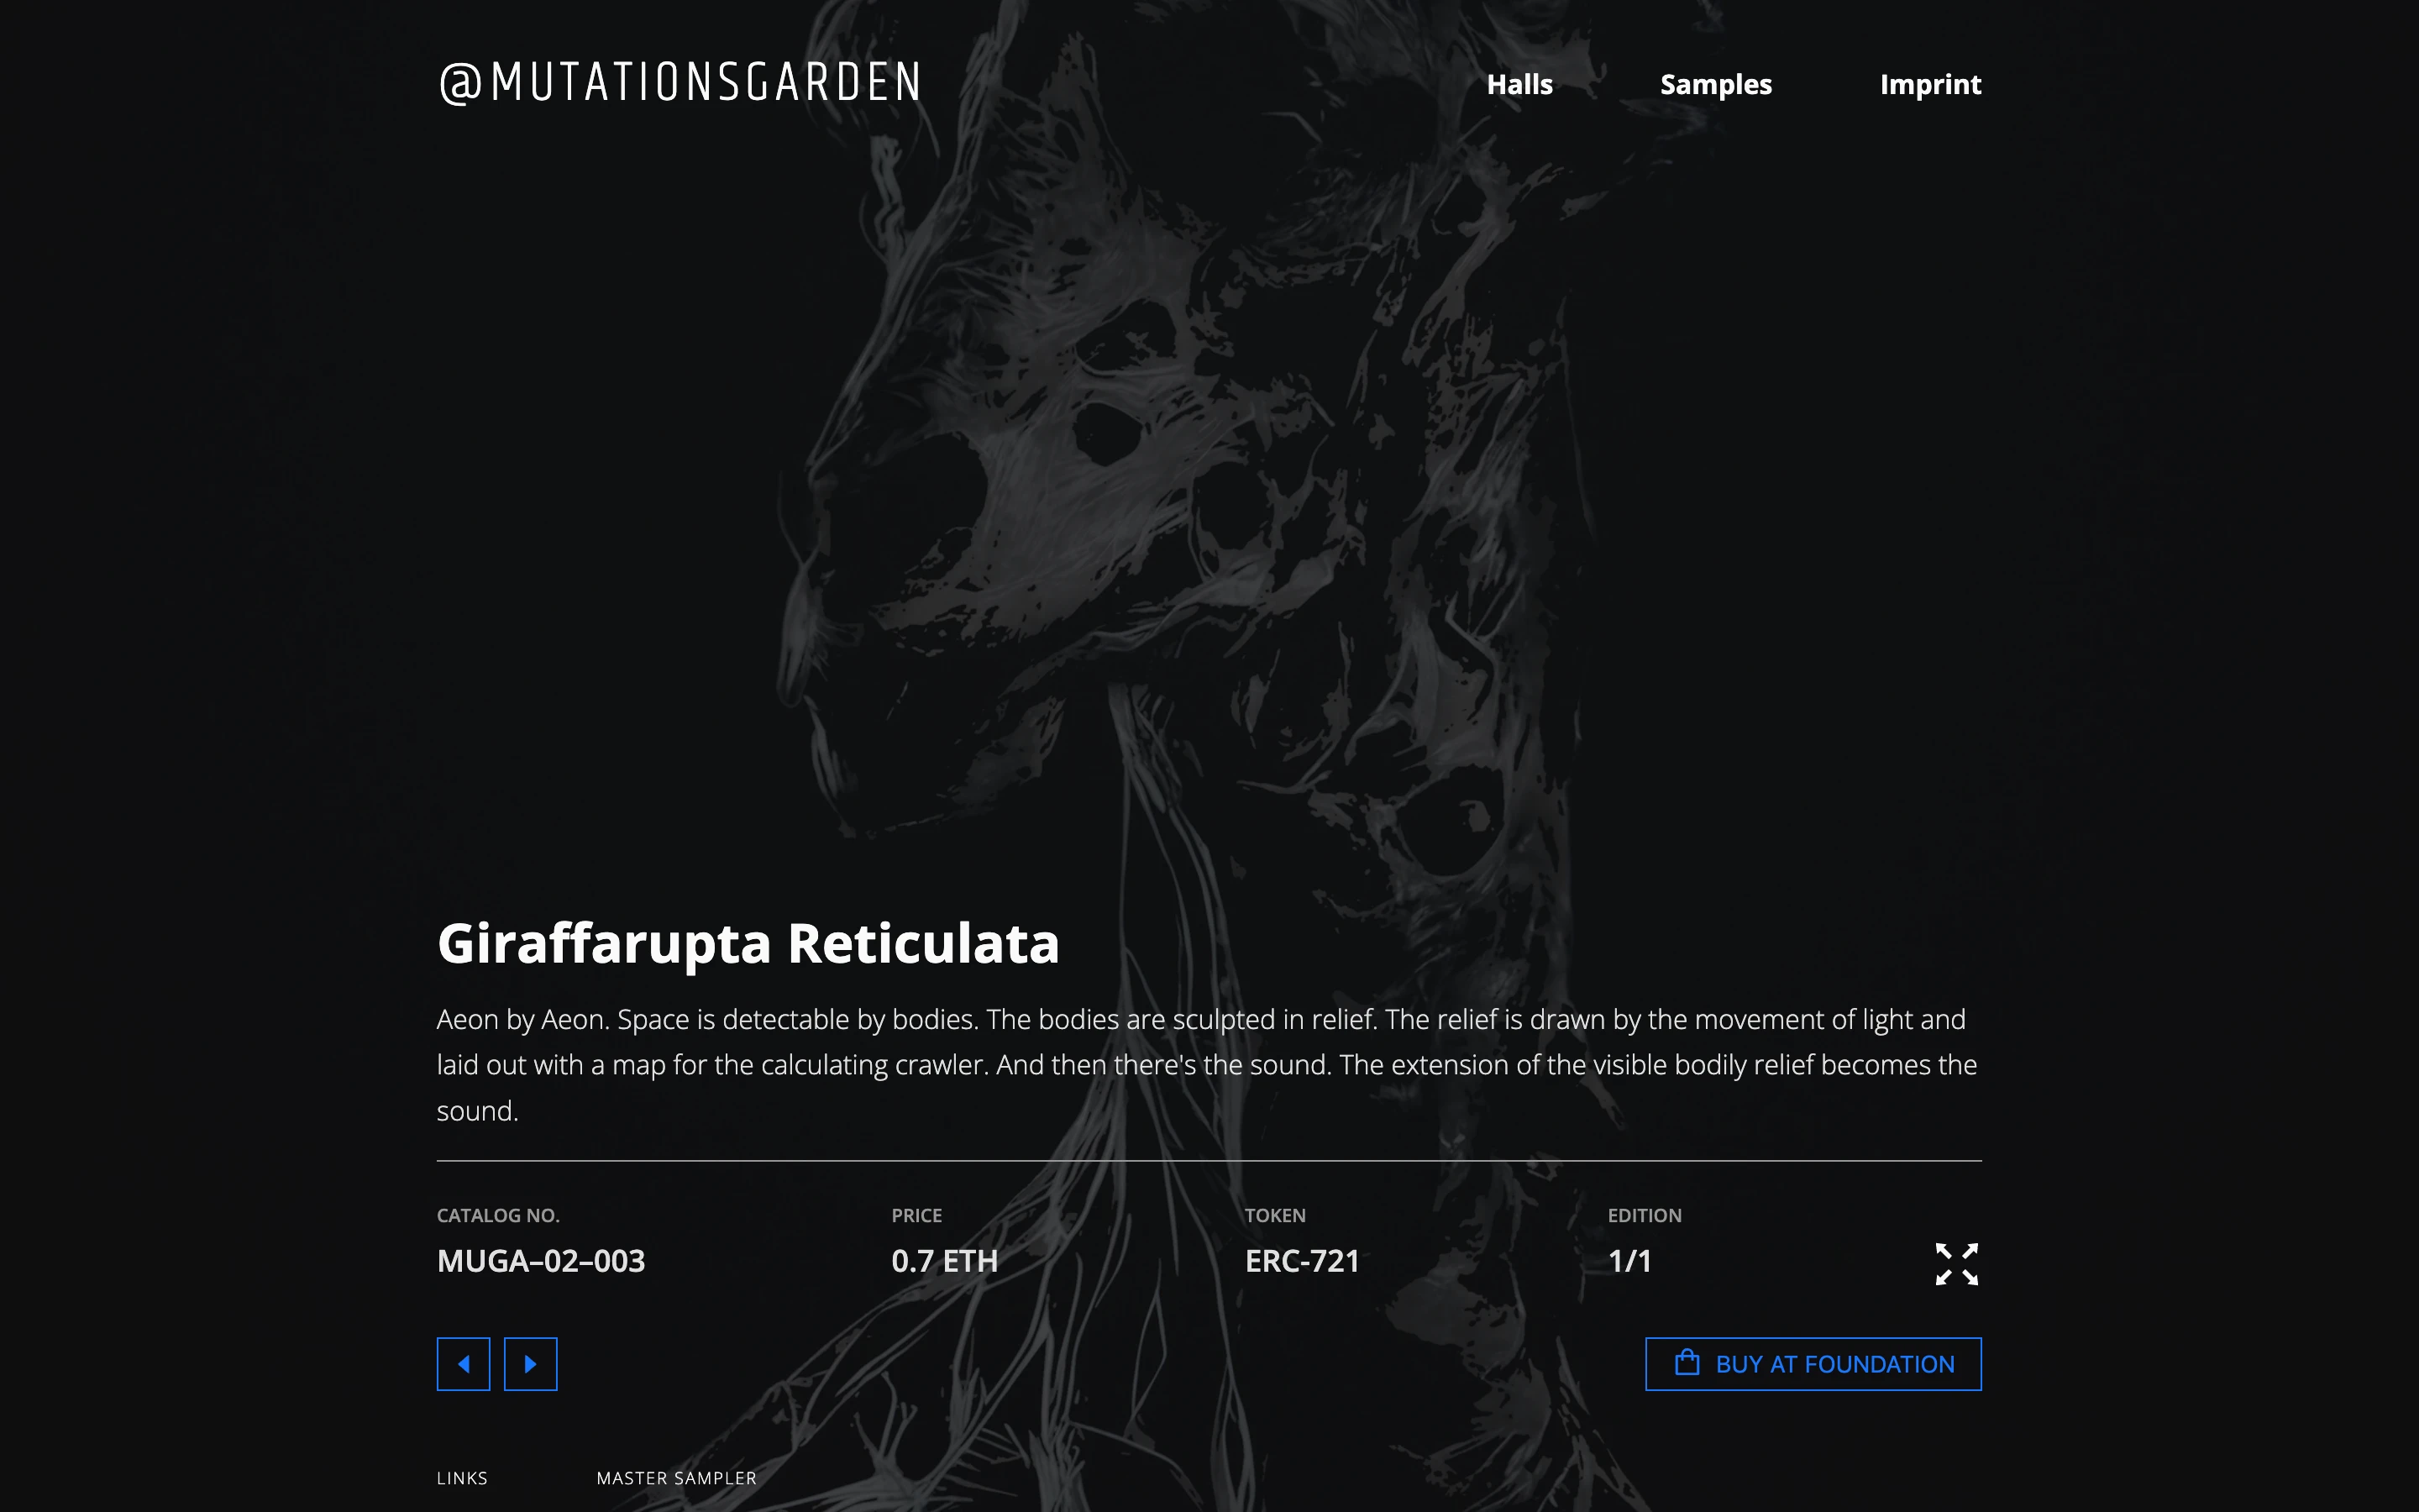Click the ERC-721 token value

click(x=1301, y=1261)
